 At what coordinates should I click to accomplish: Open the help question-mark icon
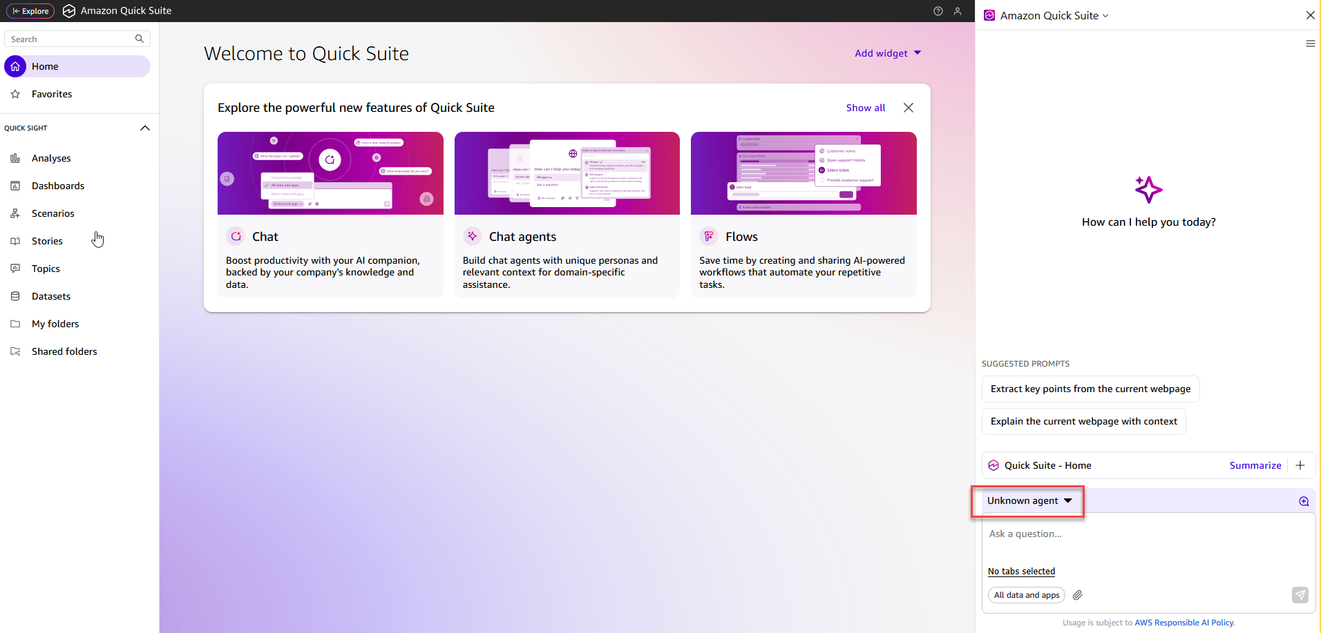pos(938,11)
